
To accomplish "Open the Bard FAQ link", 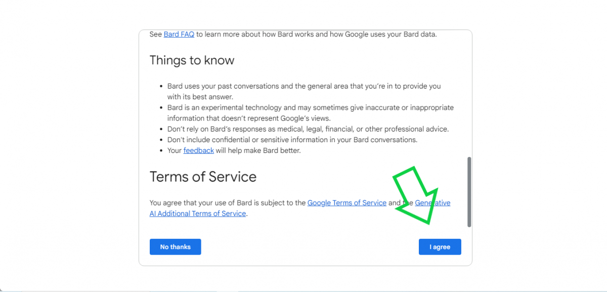I will (179, 34).
